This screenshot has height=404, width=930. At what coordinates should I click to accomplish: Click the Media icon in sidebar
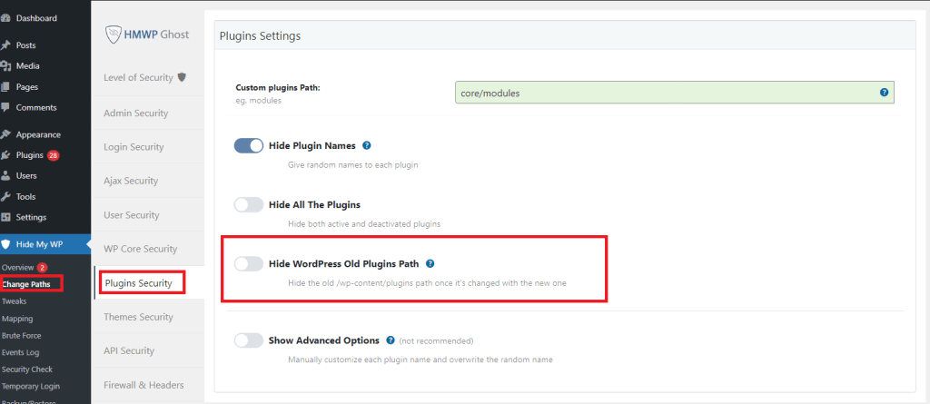5,66
